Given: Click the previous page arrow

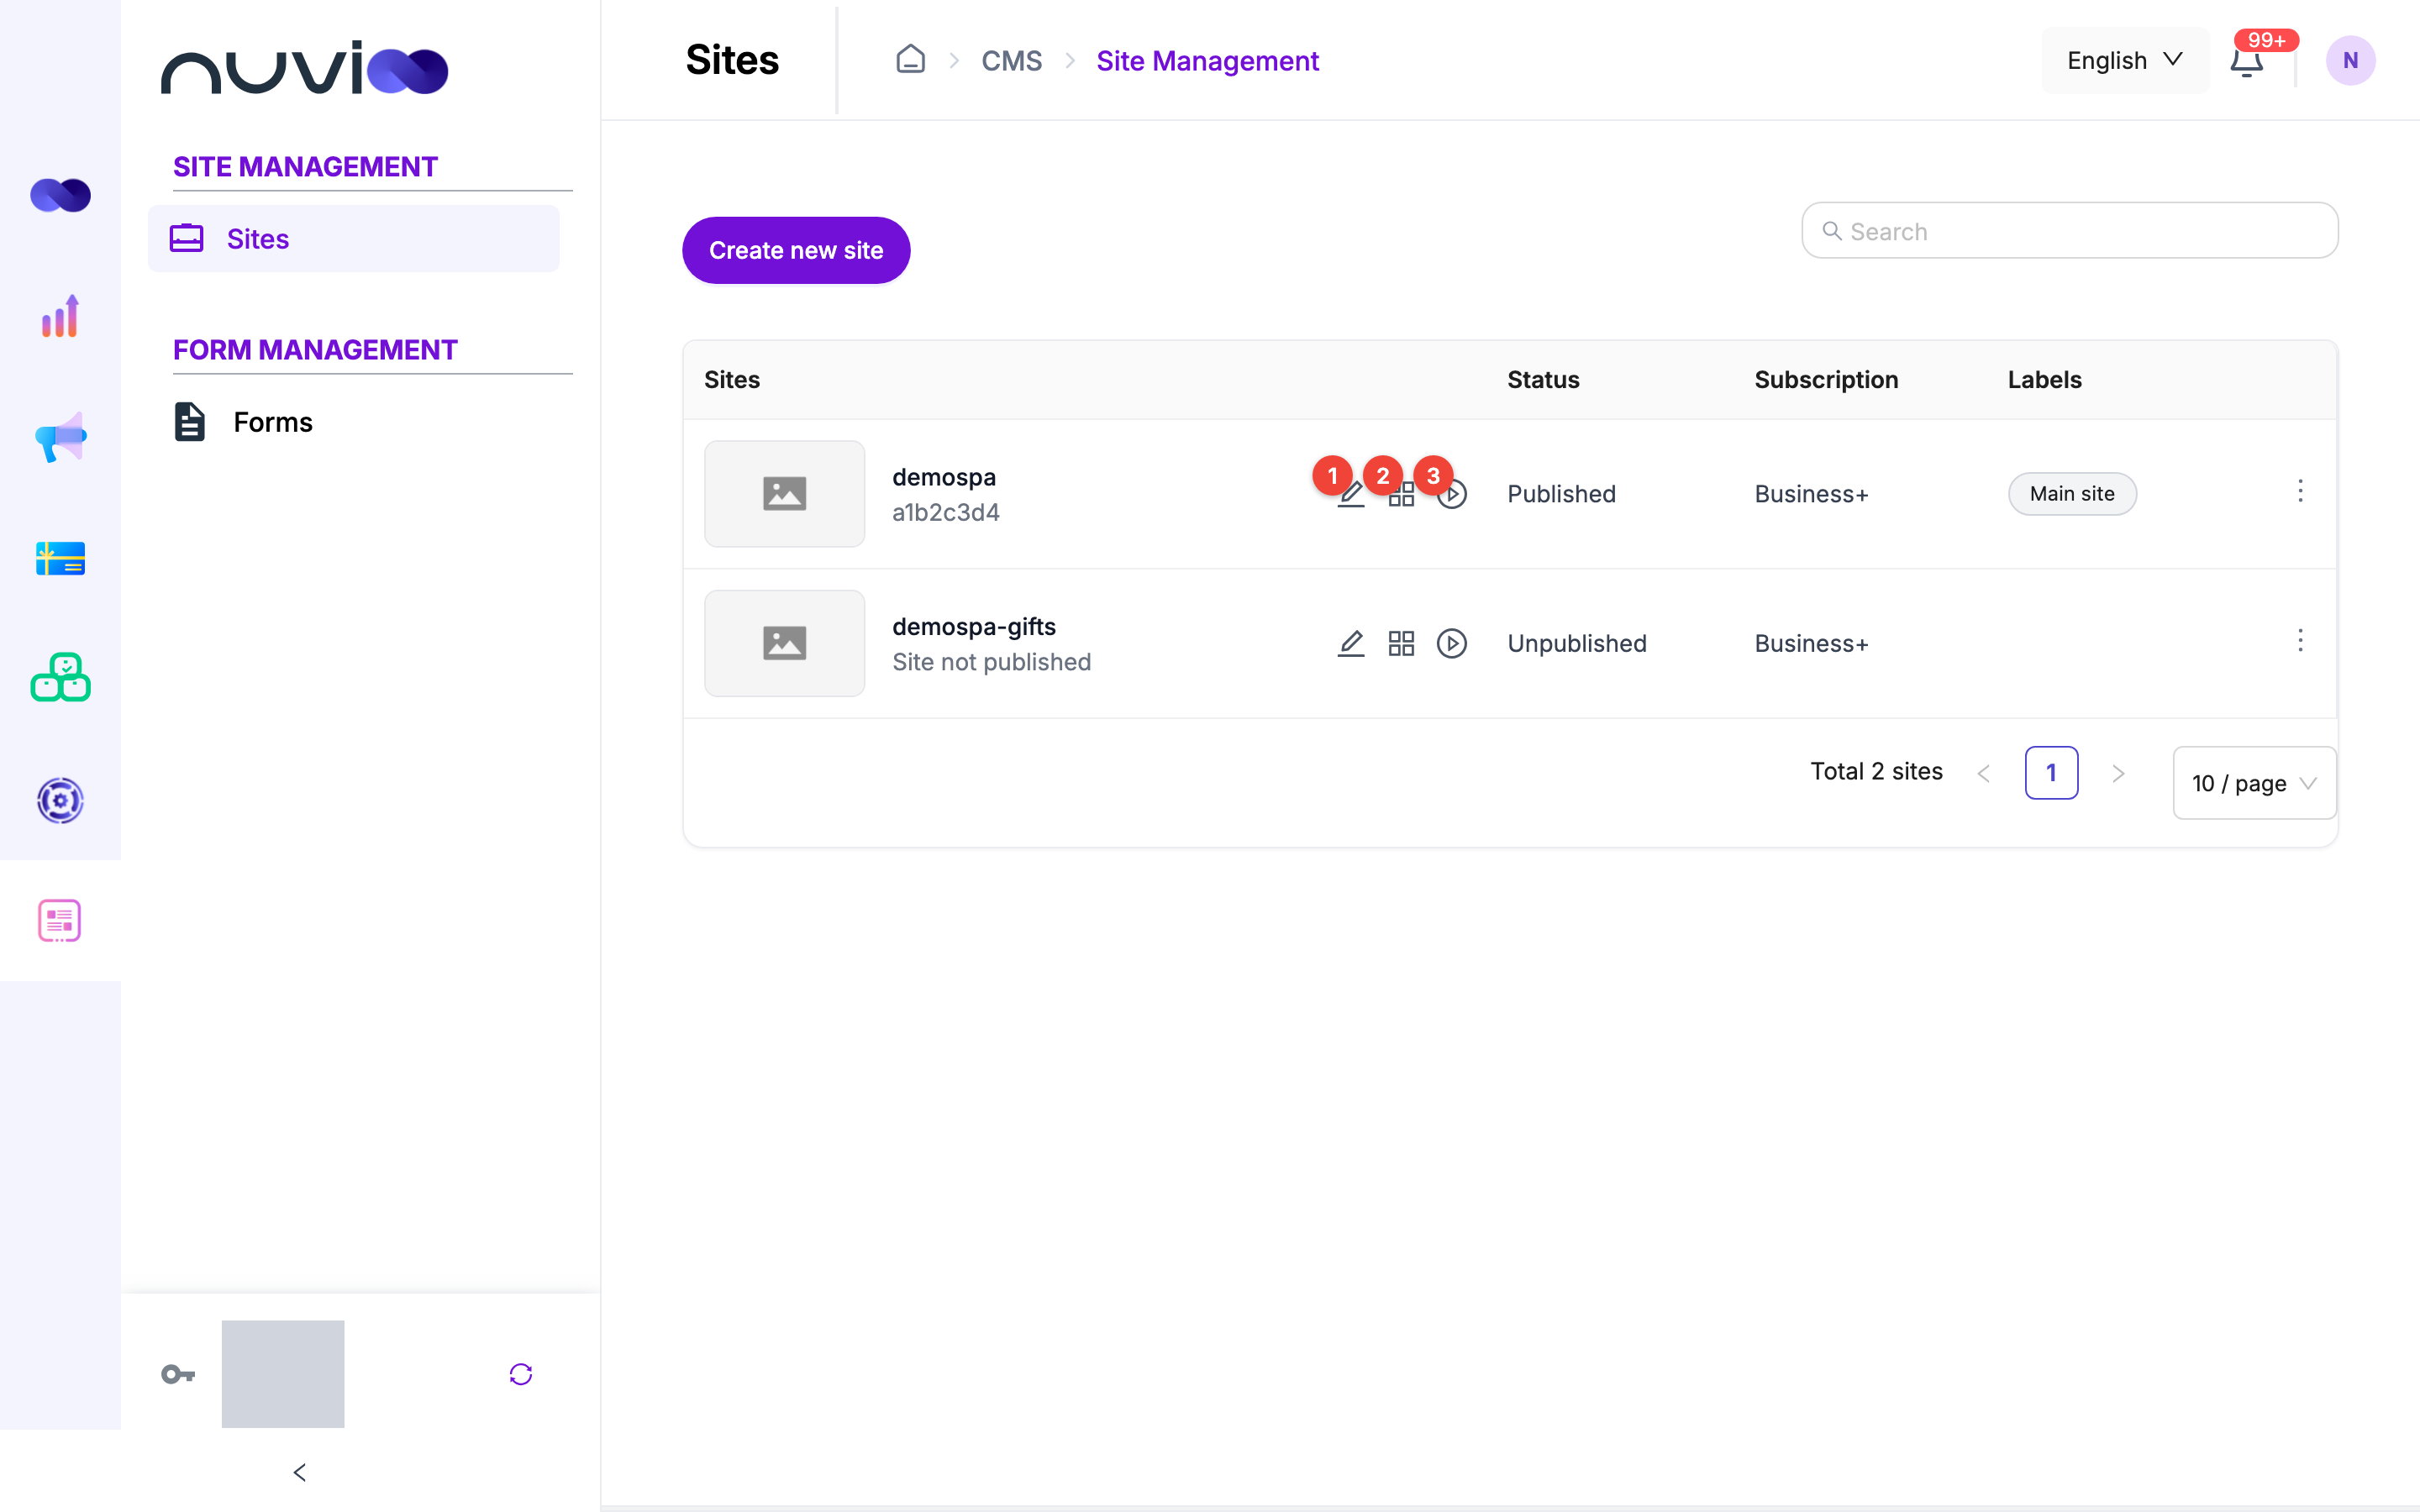Looking at the screenshot, I should pos(1984,773).
